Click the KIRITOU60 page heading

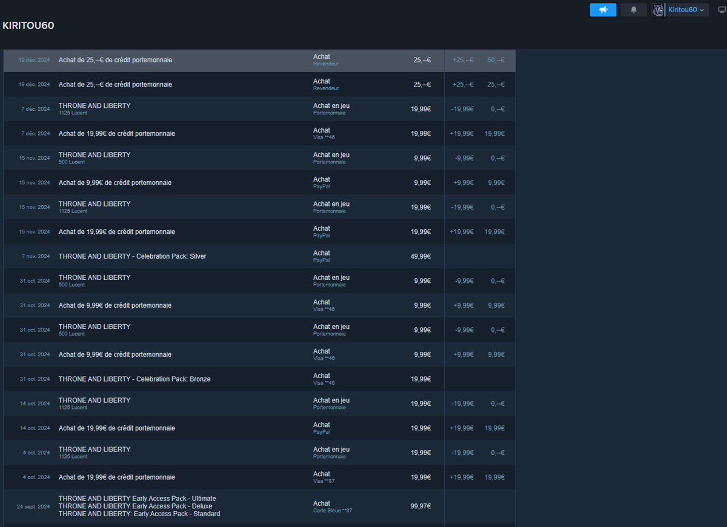tap(28, 25)
